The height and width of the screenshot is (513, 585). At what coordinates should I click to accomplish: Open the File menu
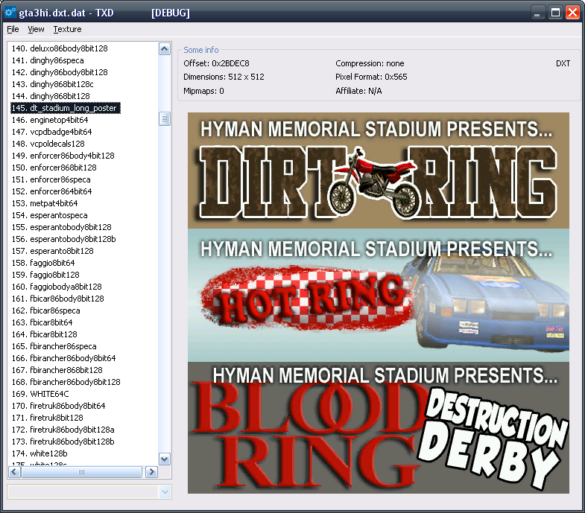tap(13, 29)
